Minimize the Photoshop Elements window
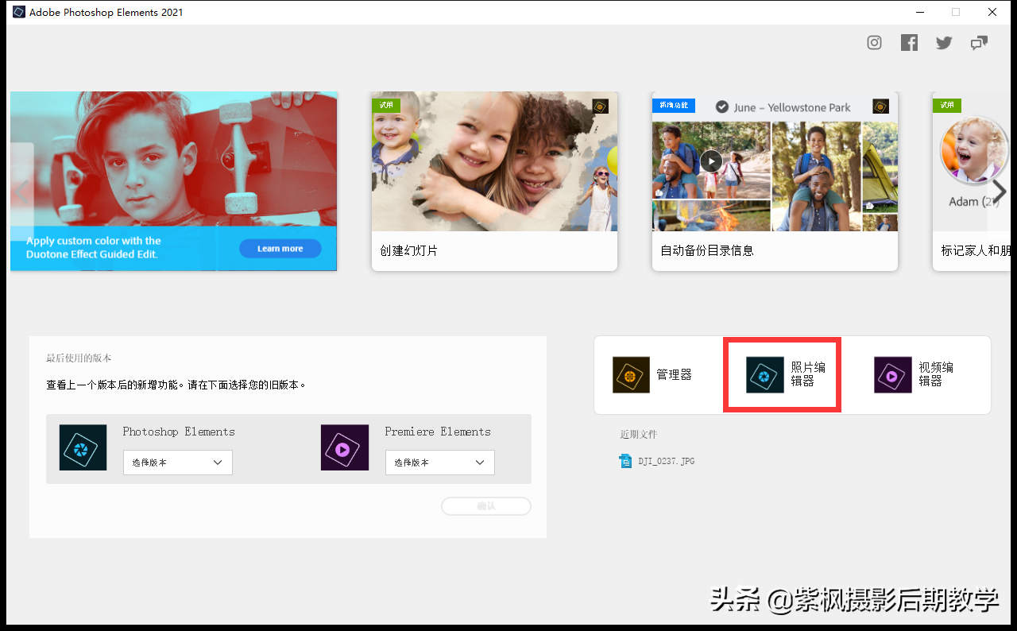 point(919,12)
